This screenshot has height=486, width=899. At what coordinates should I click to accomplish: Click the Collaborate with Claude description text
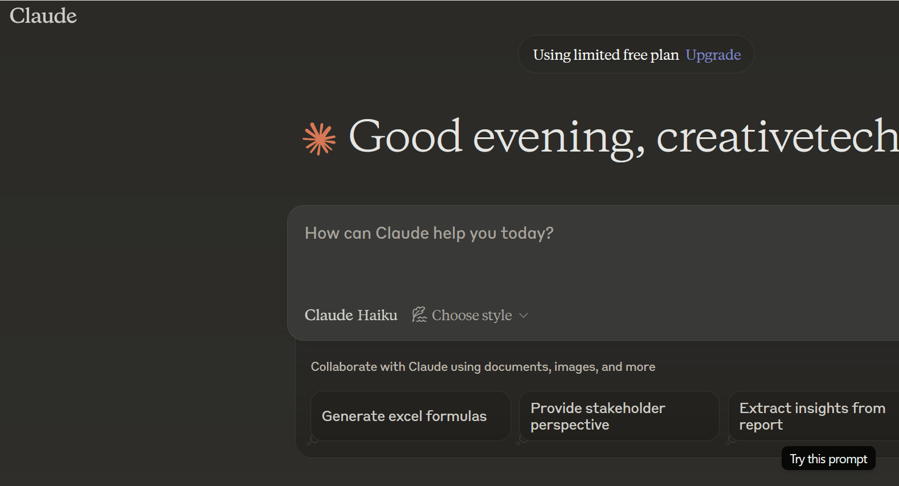coord(483,367)
